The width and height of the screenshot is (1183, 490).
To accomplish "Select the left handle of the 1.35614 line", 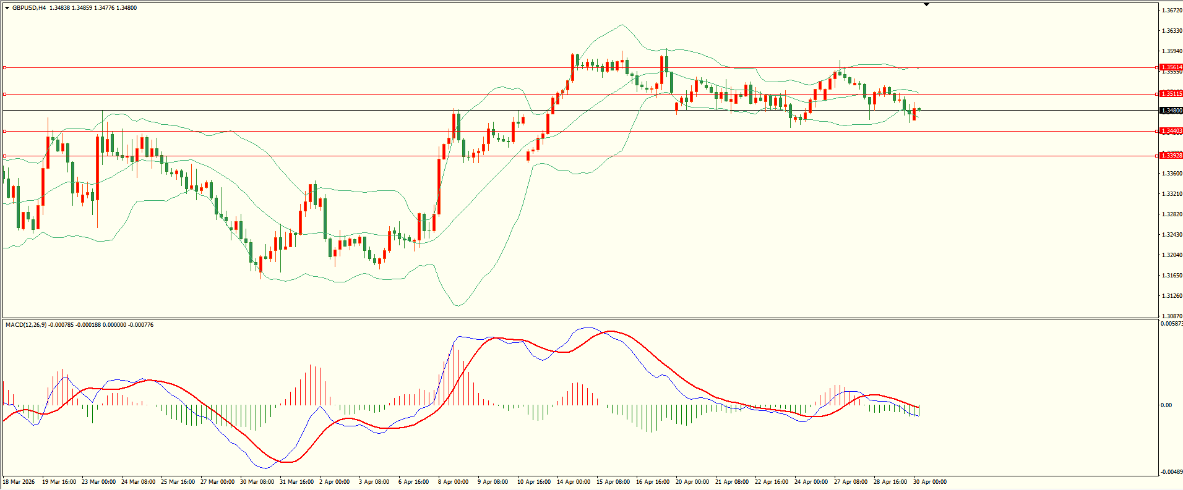I will coord(5,67).
